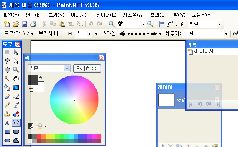The image size is (238, 147).
Task: Select the Rectangle shape tool
Action: click(7, 132)
